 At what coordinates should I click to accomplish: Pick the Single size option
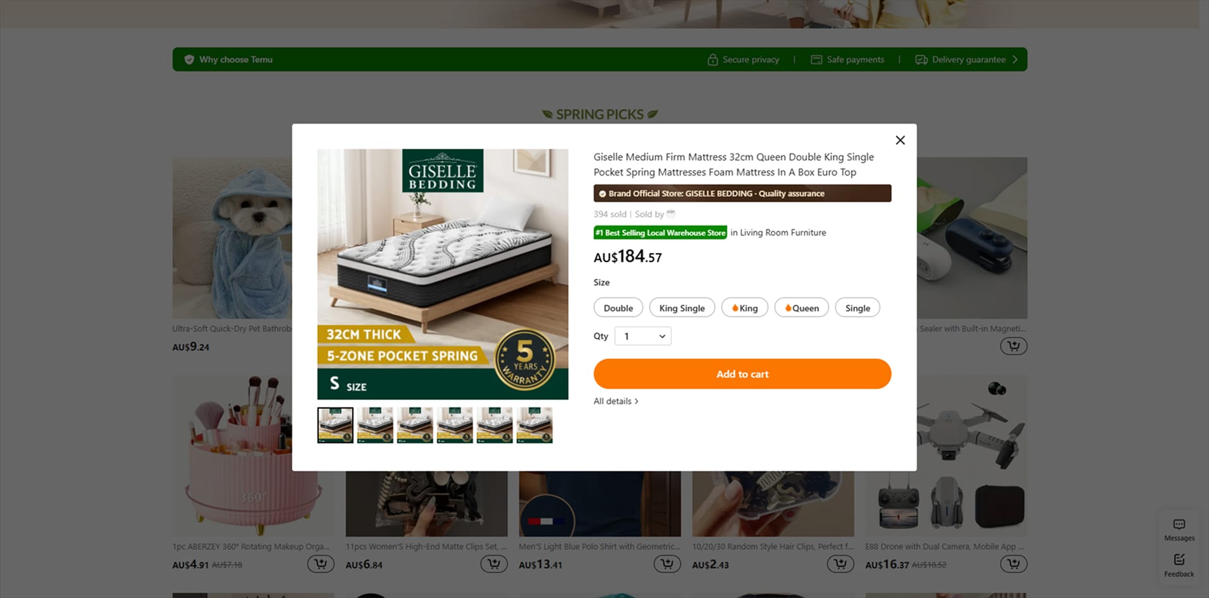coord(857,308)
